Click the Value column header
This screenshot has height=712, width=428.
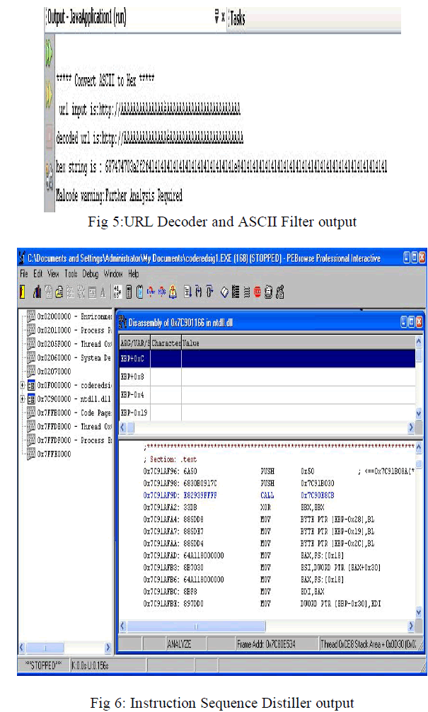(x=192, y=343)
